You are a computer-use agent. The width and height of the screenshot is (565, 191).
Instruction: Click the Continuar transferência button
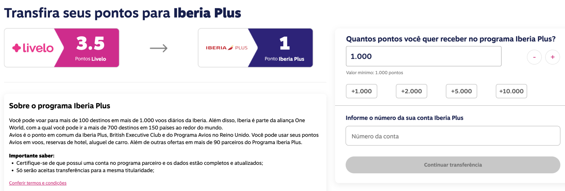coord(453,165)
